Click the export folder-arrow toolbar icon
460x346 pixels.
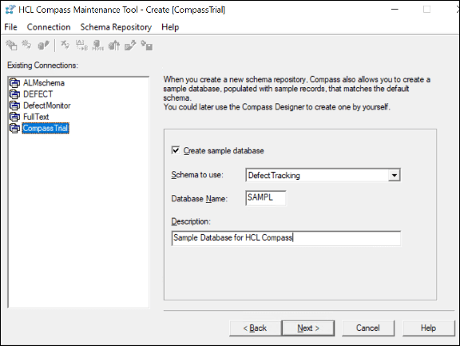[x=130, y=46]
